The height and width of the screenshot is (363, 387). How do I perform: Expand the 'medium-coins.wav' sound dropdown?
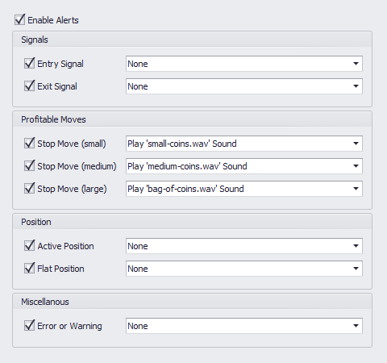[244, 166]
